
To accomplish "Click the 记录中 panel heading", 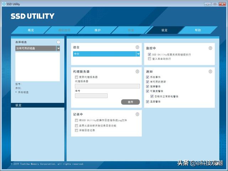I will pos(78,114).
